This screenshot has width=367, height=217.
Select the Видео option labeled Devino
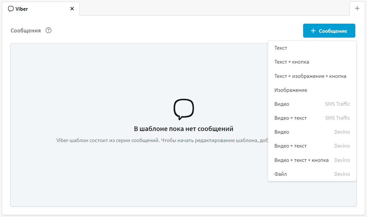pyautogui.click(x=312, y=132)
